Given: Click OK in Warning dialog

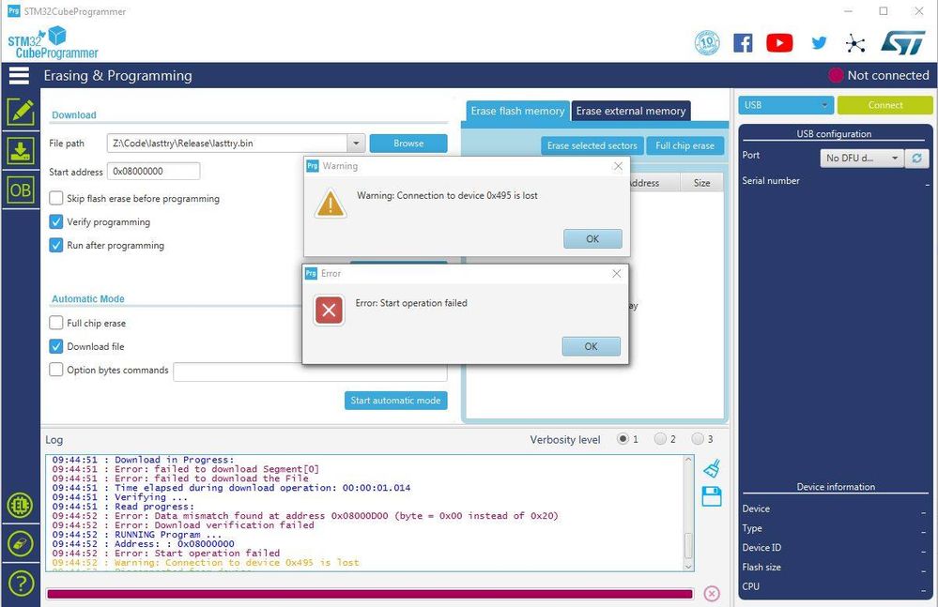Looking at the screenshot, I should 592,239.
